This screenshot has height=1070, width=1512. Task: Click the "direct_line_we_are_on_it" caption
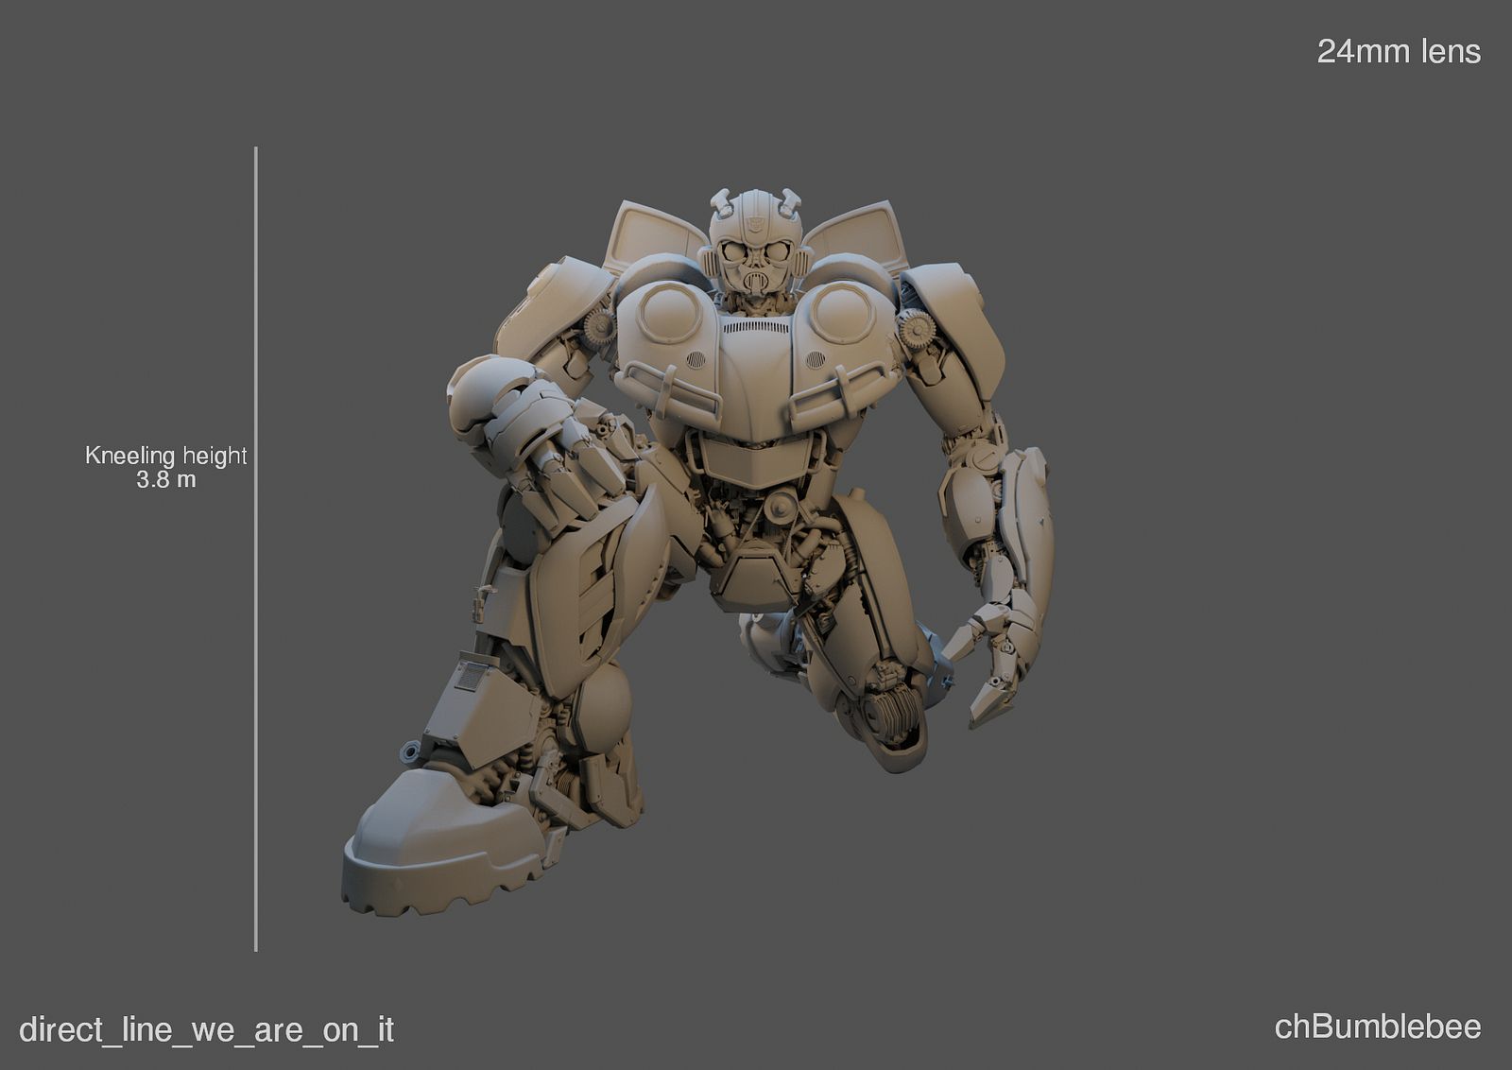[x=207, y=1029]
